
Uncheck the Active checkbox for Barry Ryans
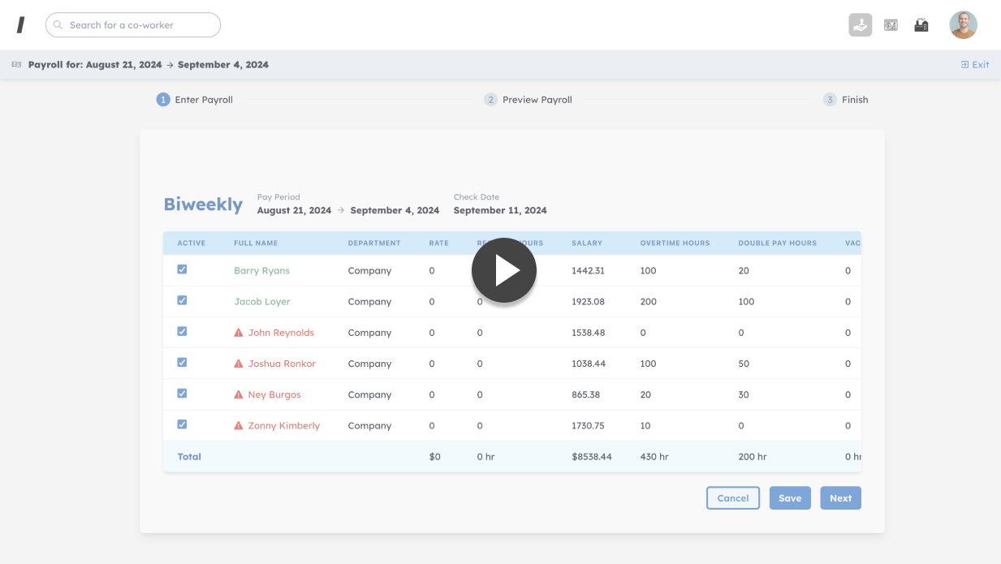[x=182, y=269]
